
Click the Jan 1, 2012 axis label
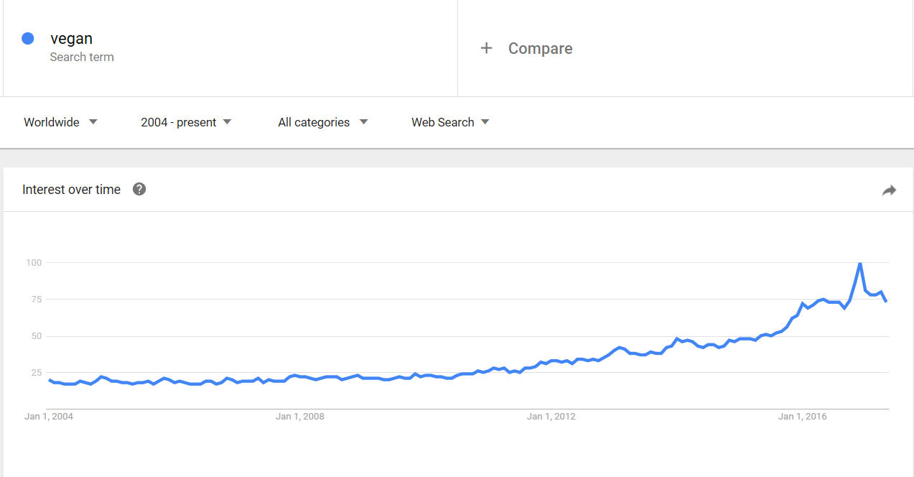click(x=551, y=417)
